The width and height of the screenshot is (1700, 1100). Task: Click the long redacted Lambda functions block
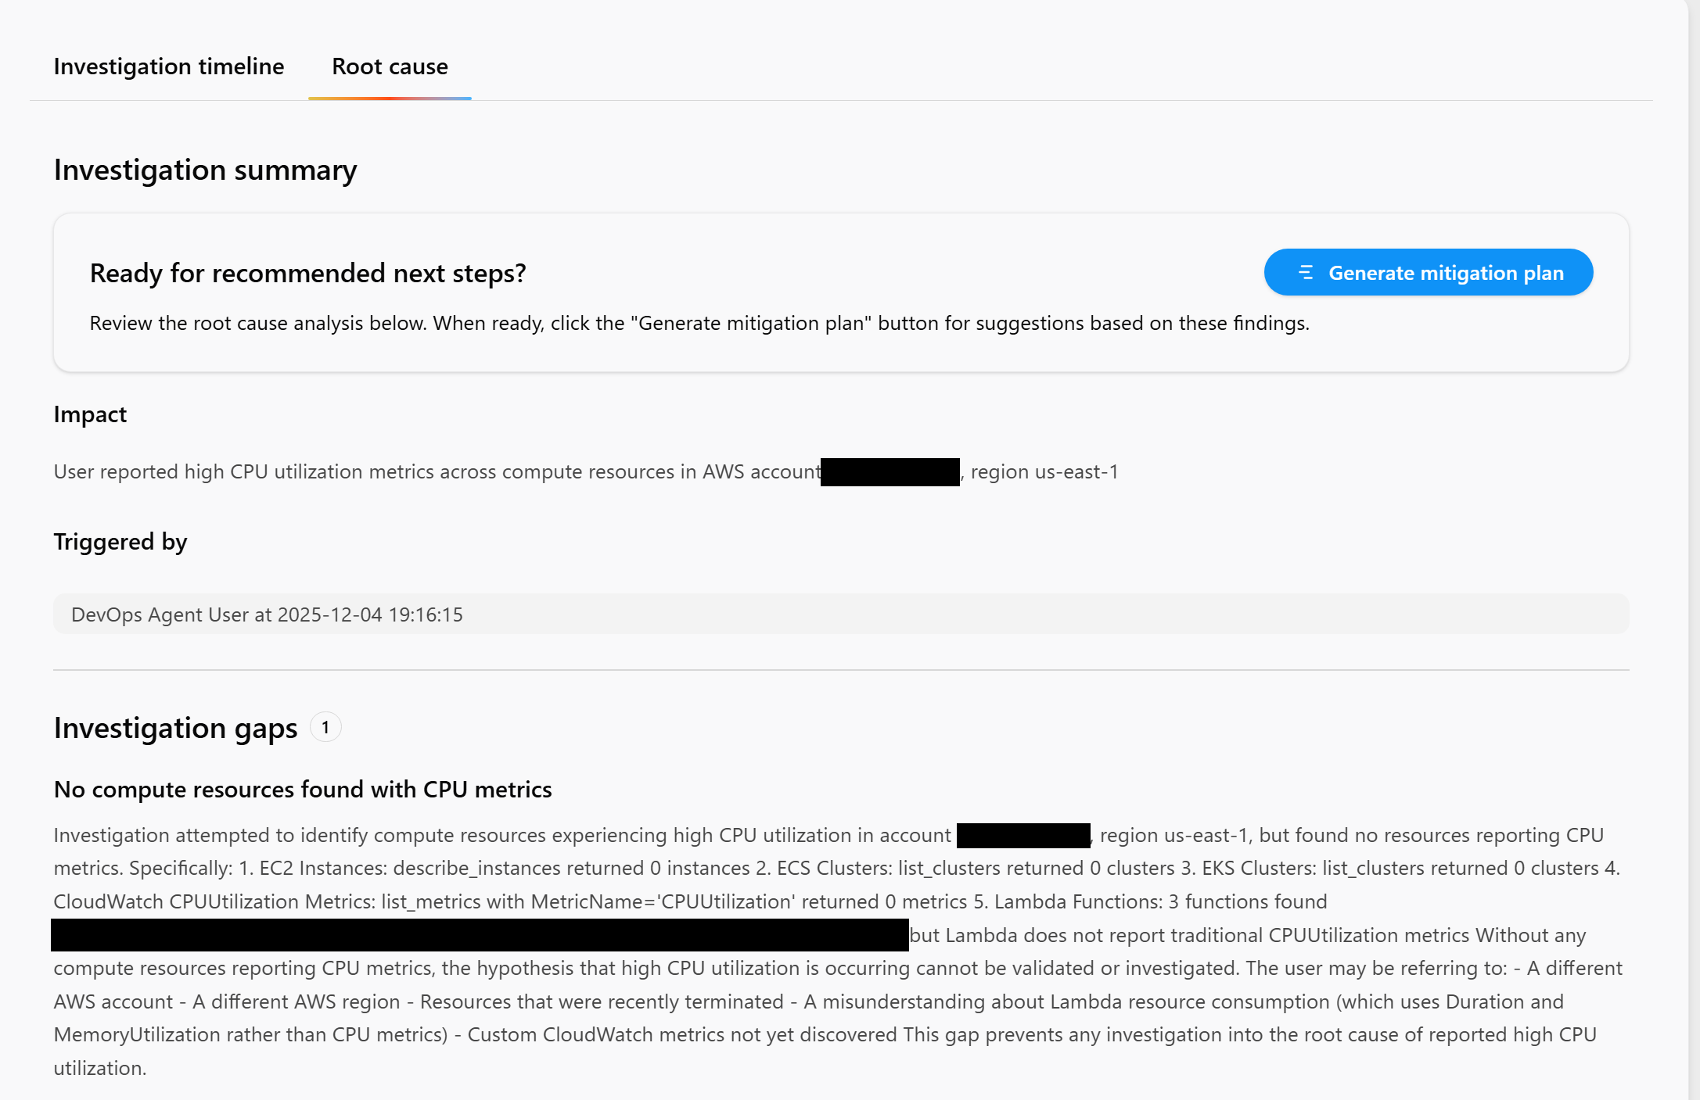pos(480,935)
